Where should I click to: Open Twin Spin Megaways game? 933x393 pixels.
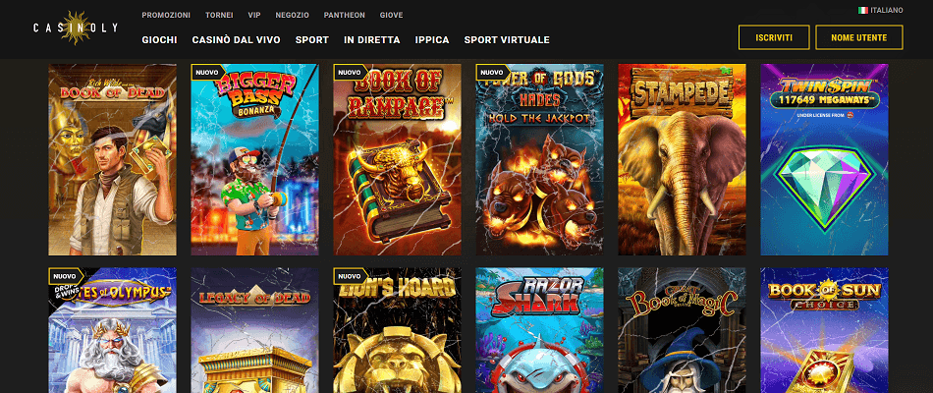824,159
